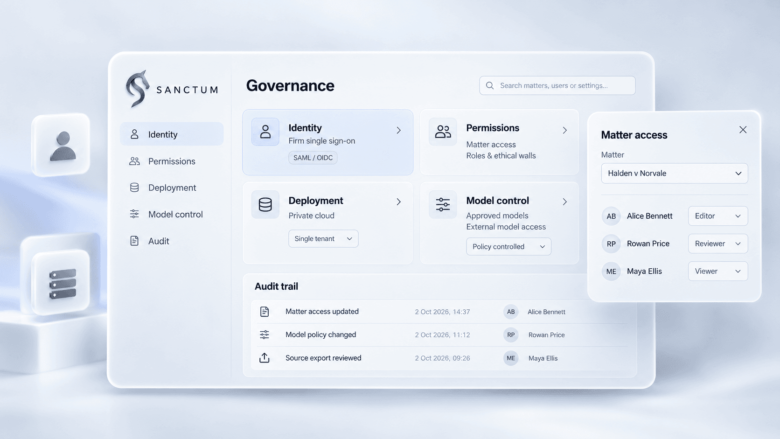Image resolution: width=780 pixels, height=439 pixels.
Task: Click the 2 Oct 2026, 14:37 timestamp
Action: 442,312
